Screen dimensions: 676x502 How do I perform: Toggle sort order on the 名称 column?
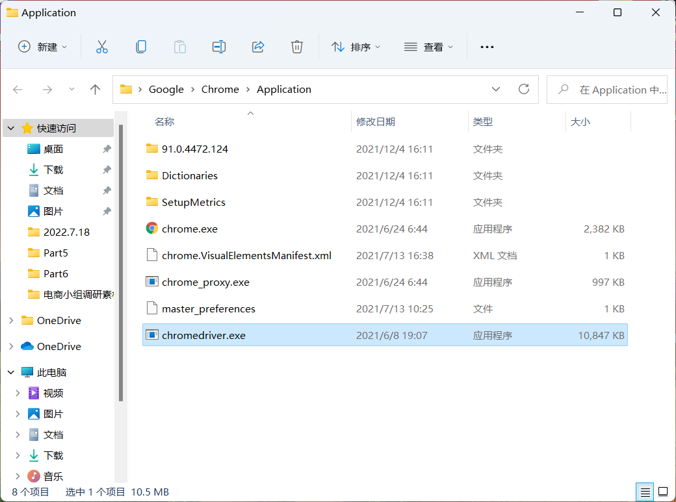[x=163, y=121]
